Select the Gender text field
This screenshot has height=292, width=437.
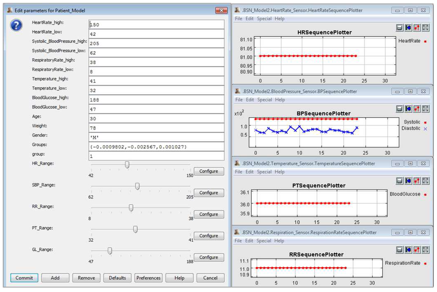pos(157,137)
